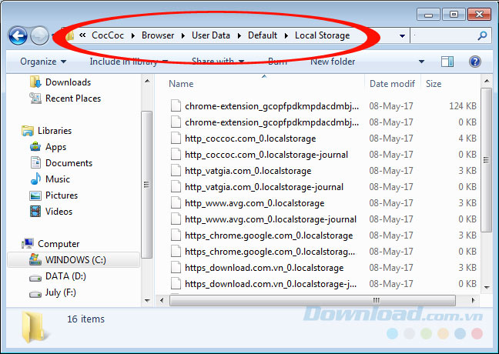Click the Burn toolbar command

click(277, 62)
